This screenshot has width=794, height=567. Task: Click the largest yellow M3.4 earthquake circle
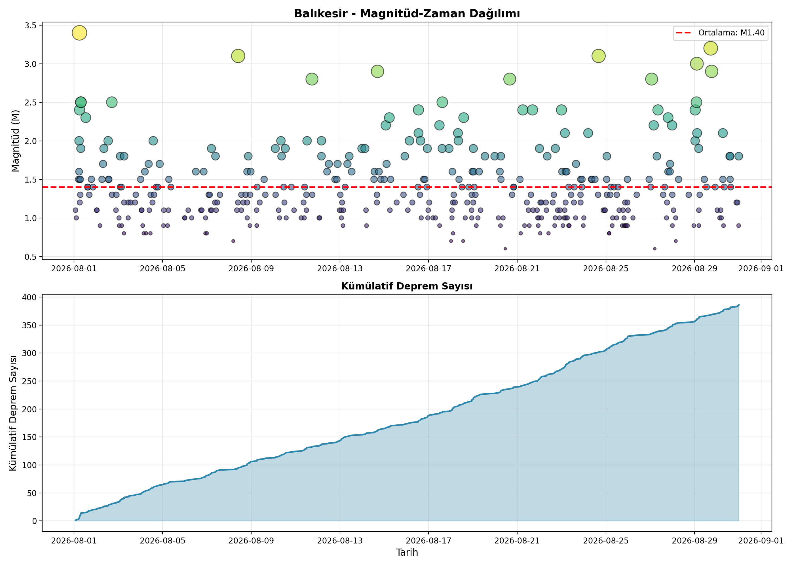pyautogui.click(x=79, y=33)
